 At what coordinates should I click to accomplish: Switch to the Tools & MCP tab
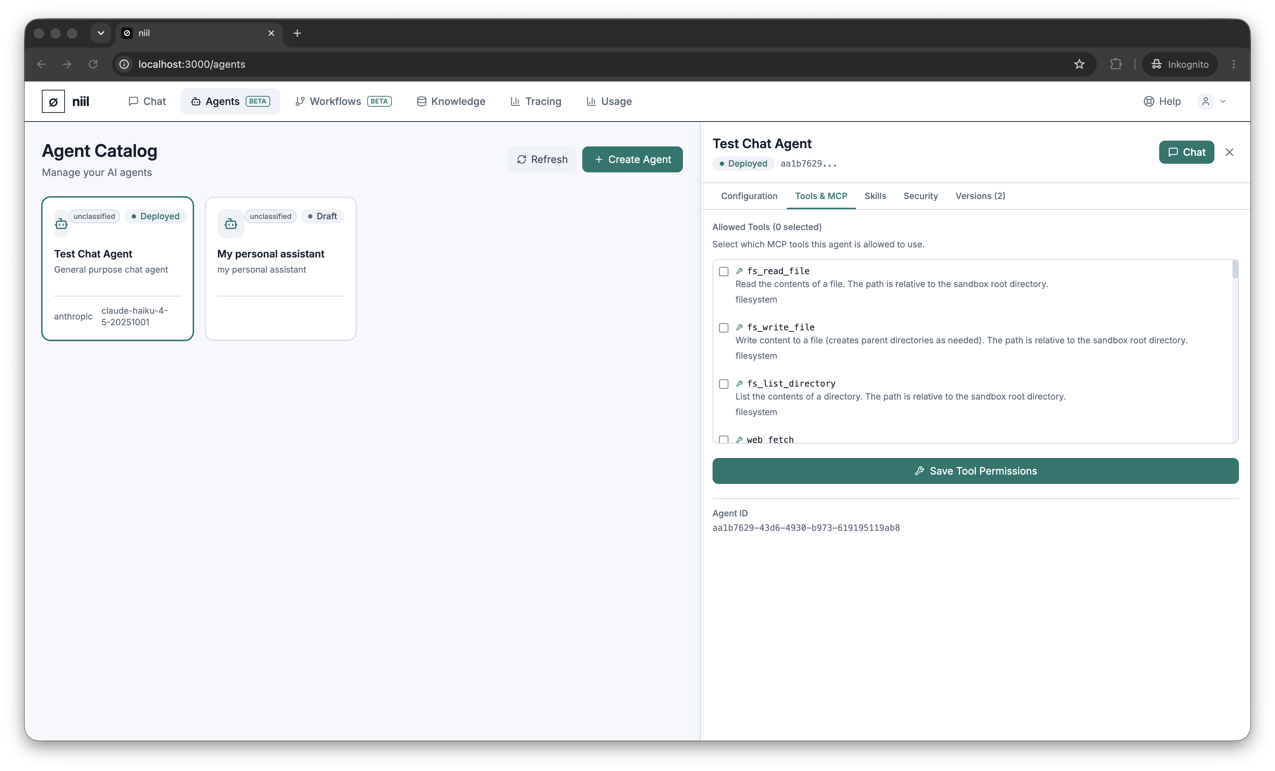(821, 196)
